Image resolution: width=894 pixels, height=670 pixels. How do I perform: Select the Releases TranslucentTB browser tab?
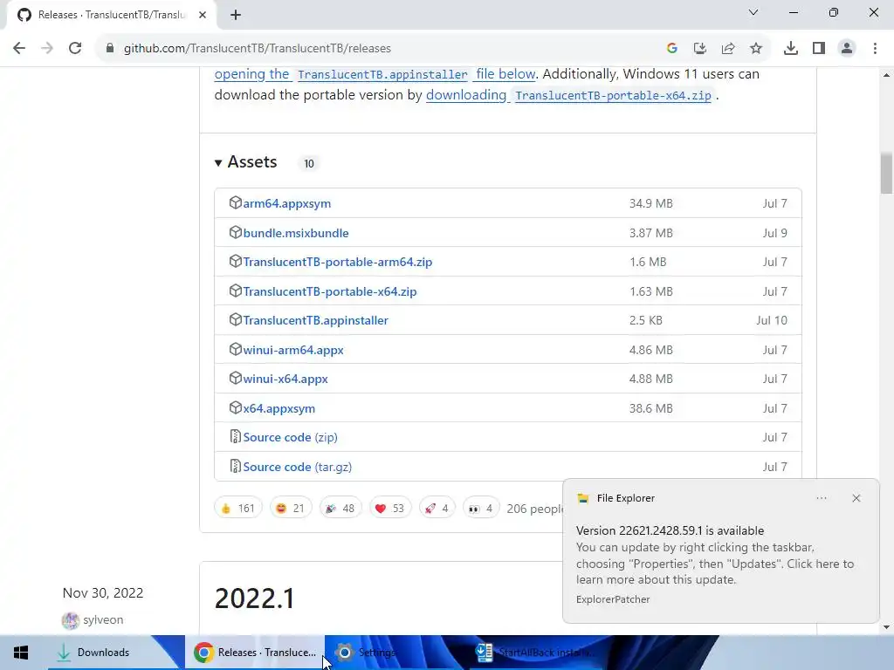pyautogui.click(x=111, y=15)
